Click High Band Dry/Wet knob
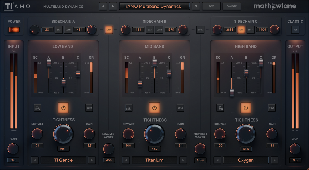Screen dimensions: 309x170 click(220, 134)
